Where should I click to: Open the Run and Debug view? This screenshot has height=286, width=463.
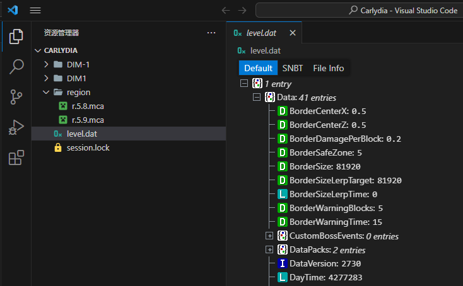16,127
